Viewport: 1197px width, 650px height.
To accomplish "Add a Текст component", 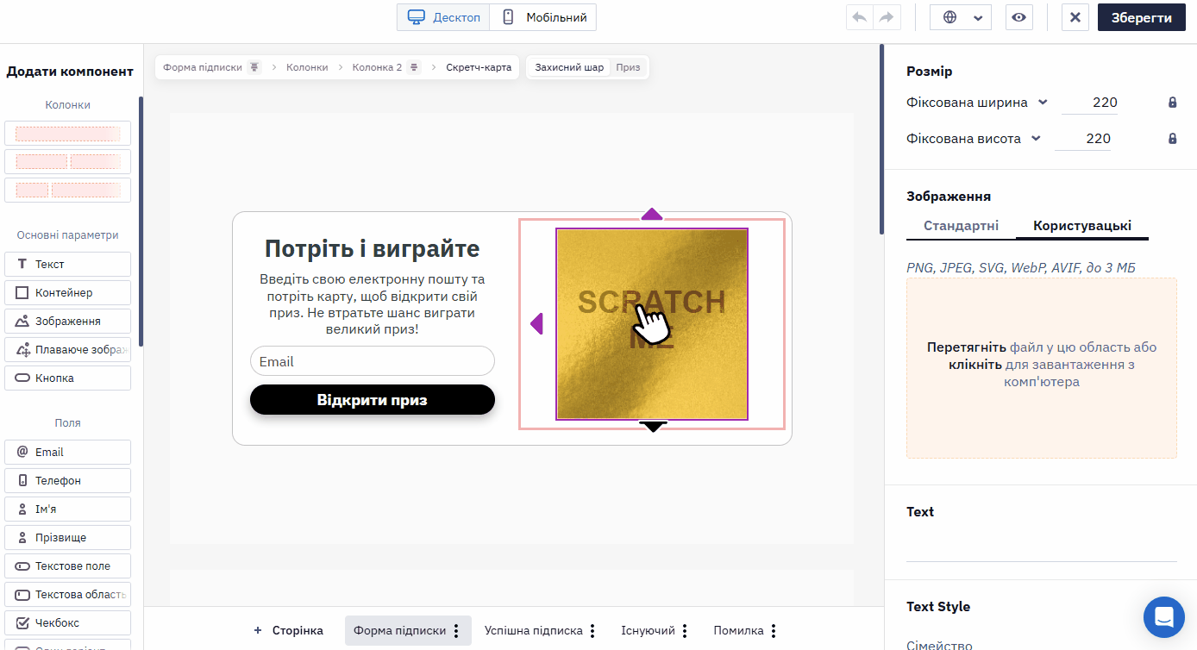I will (67, 264).
